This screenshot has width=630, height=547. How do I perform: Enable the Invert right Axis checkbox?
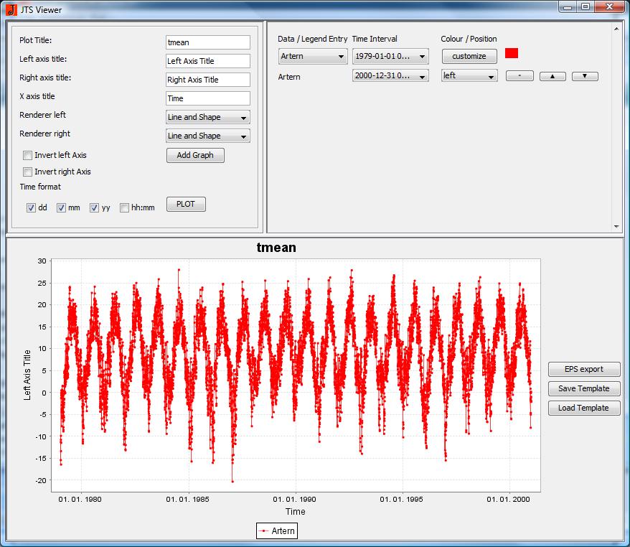click(28, 172)
